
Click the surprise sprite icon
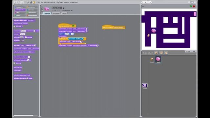166,53
